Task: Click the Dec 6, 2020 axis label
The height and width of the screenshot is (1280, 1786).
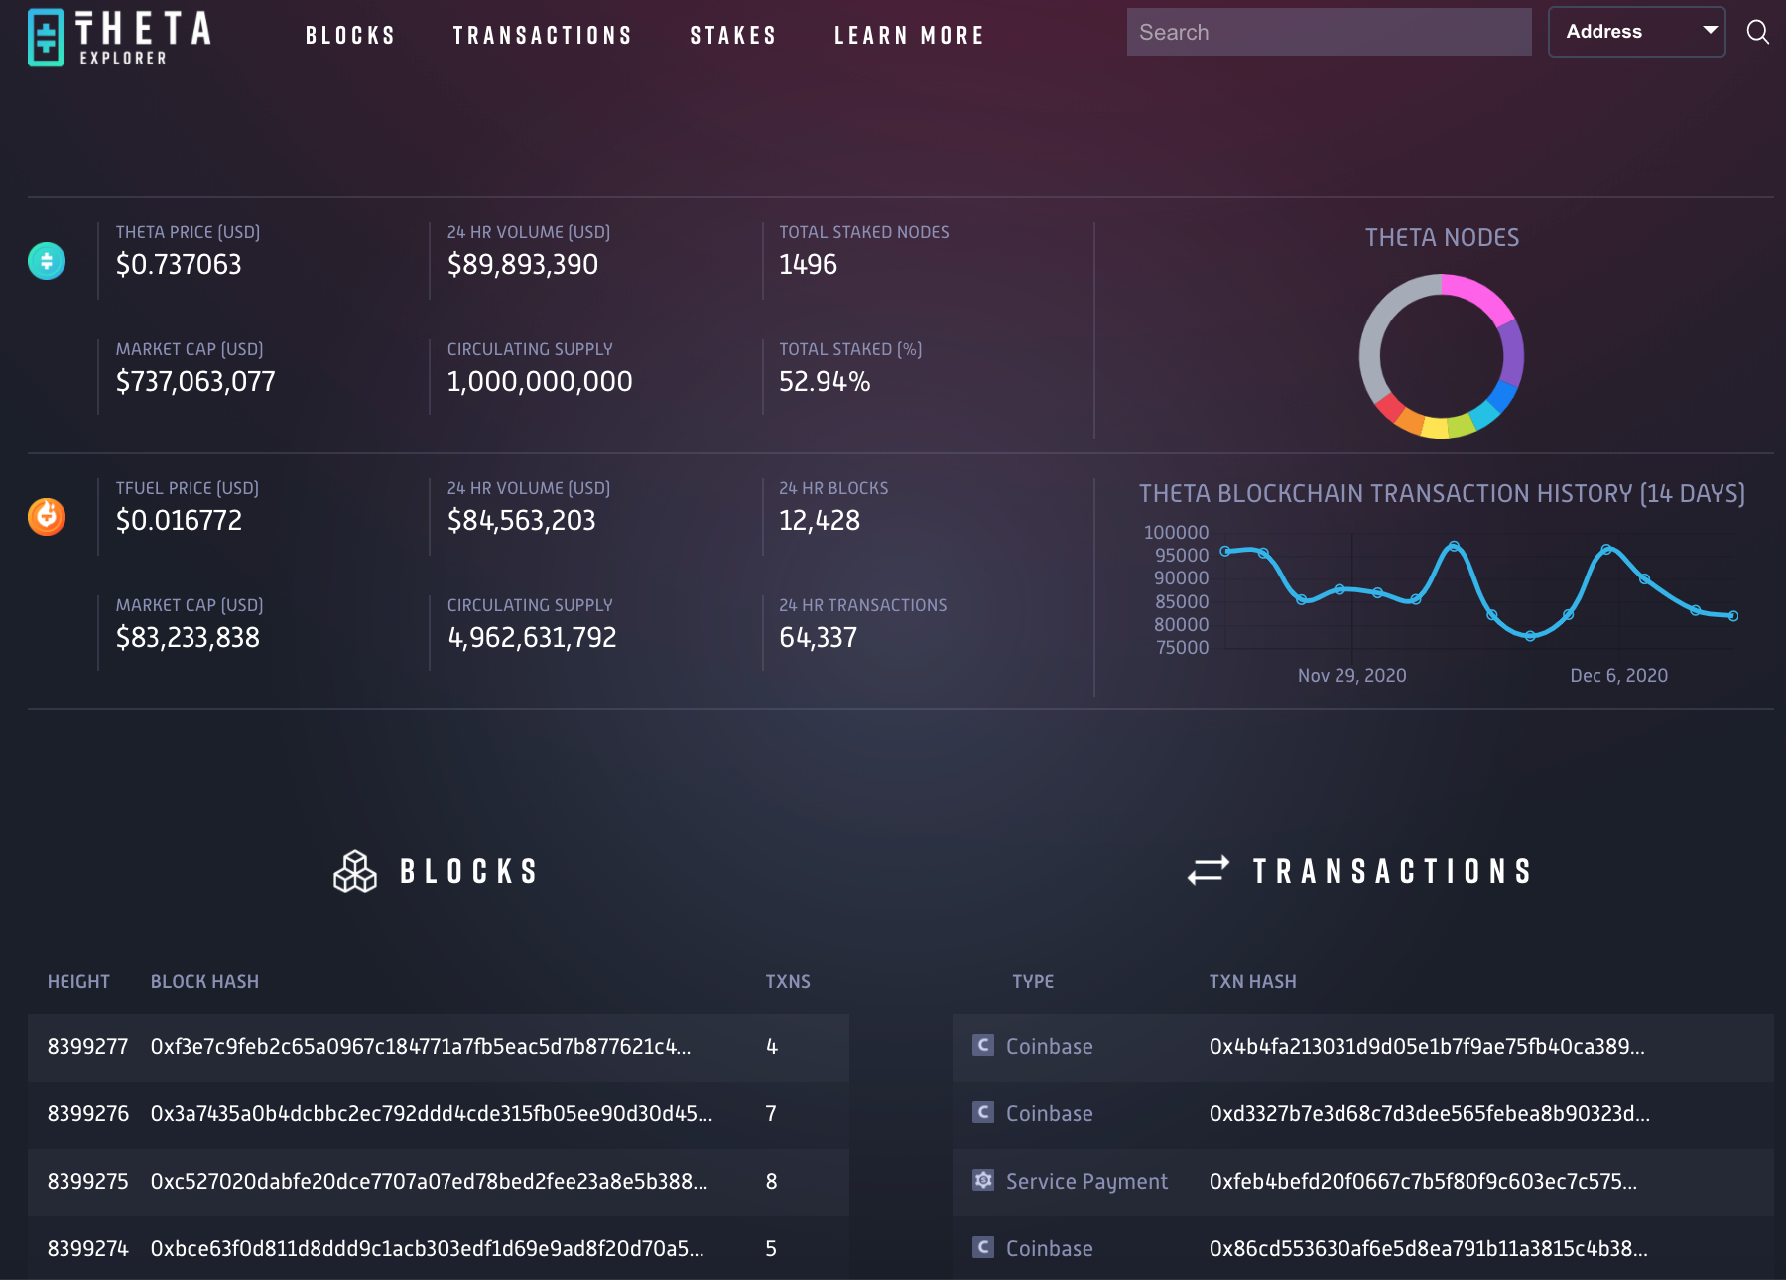Action: click(x=1619, y=676)
